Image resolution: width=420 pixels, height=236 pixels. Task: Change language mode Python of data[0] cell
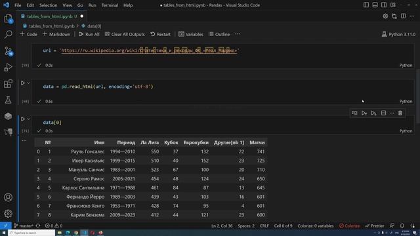[406, 131]
